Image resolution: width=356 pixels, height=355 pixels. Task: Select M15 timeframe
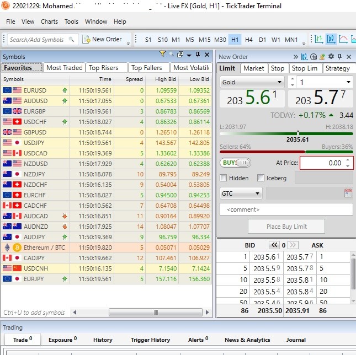[x=205, y=40]
